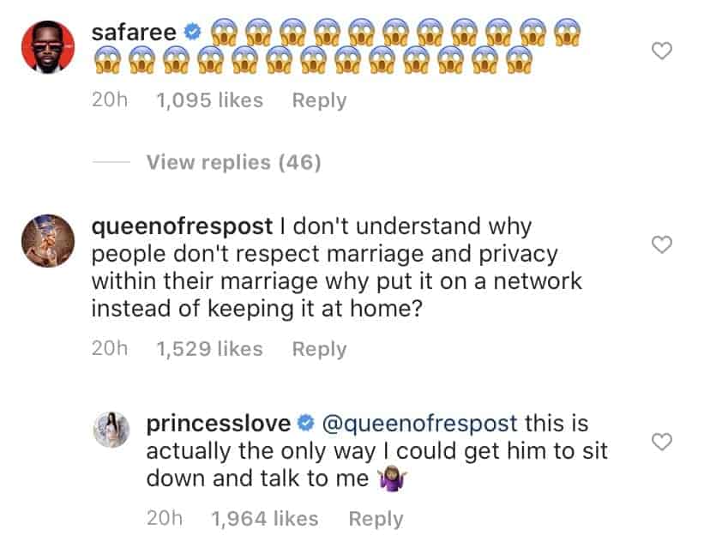Reply to safaree's comment

pos(319,100)
